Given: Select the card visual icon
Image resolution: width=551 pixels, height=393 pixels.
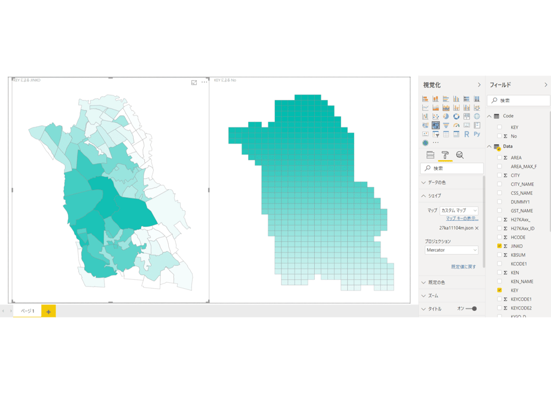Looking at the screenshot, I should pyautogui.click(x=467, y=125).
